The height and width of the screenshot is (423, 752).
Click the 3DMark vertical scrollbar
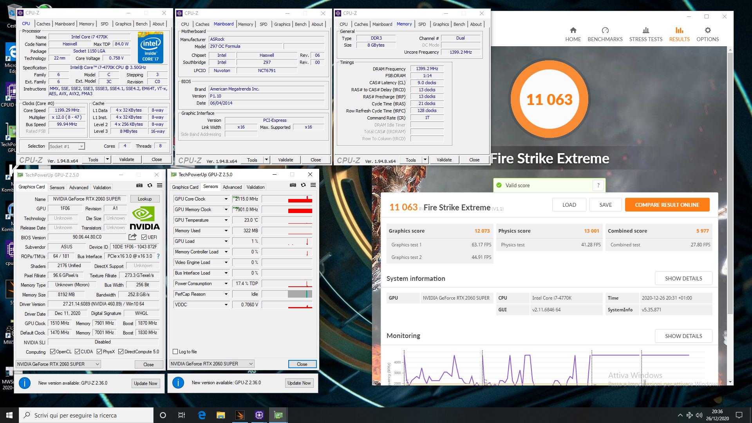[730, 184]
